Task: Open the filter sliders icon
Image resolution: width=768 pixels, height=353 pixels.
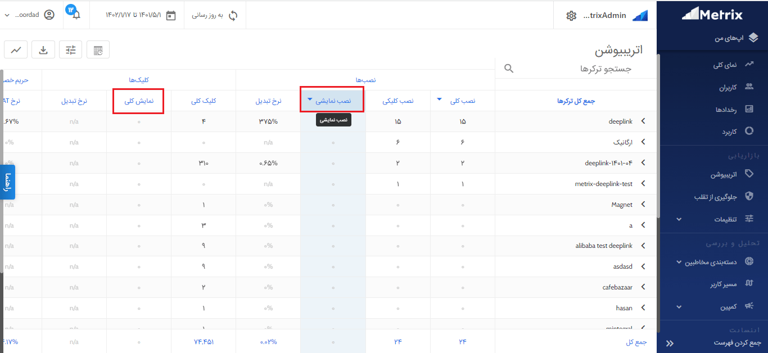Action: [71, 50]
